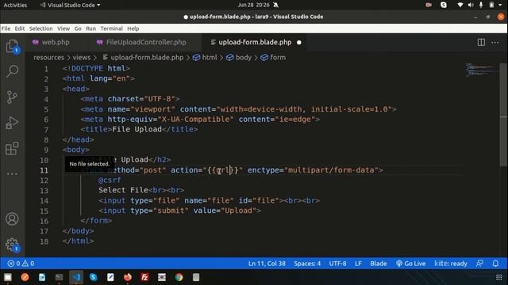Change the UTF-8 file encoding

337,264
